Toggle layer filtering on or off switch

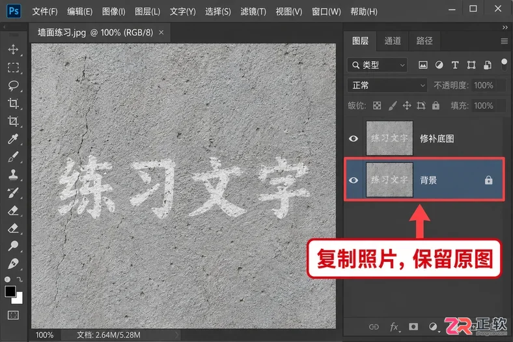point(504,64)
